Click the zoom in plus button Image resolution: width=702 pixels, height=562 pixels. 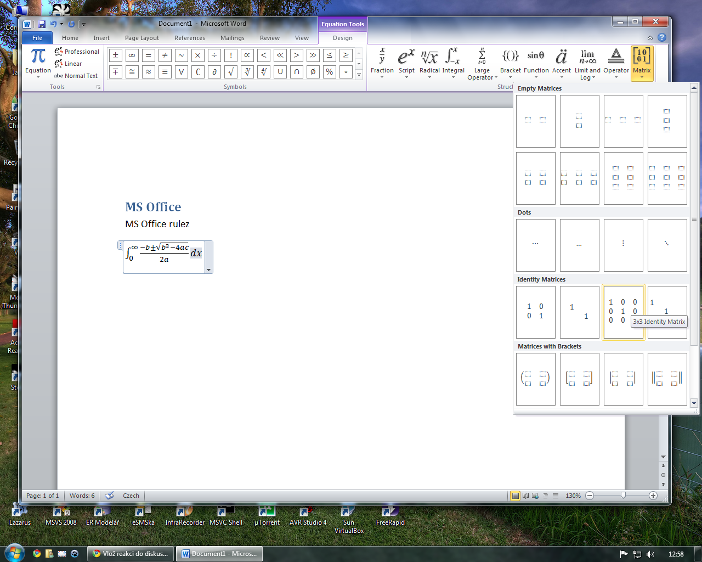coord(653,496)
